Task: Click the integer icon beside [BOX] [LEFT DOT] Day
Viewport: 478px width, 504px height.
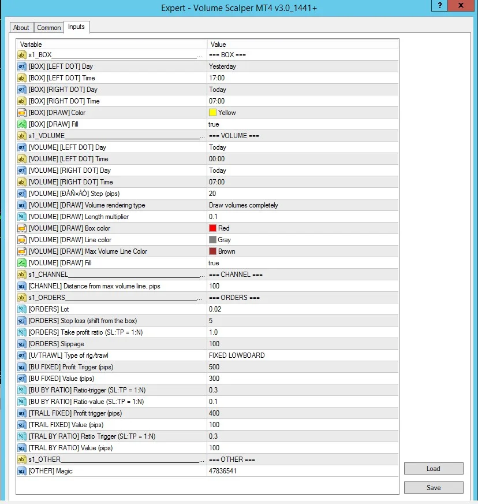Action: click(21, 66)
